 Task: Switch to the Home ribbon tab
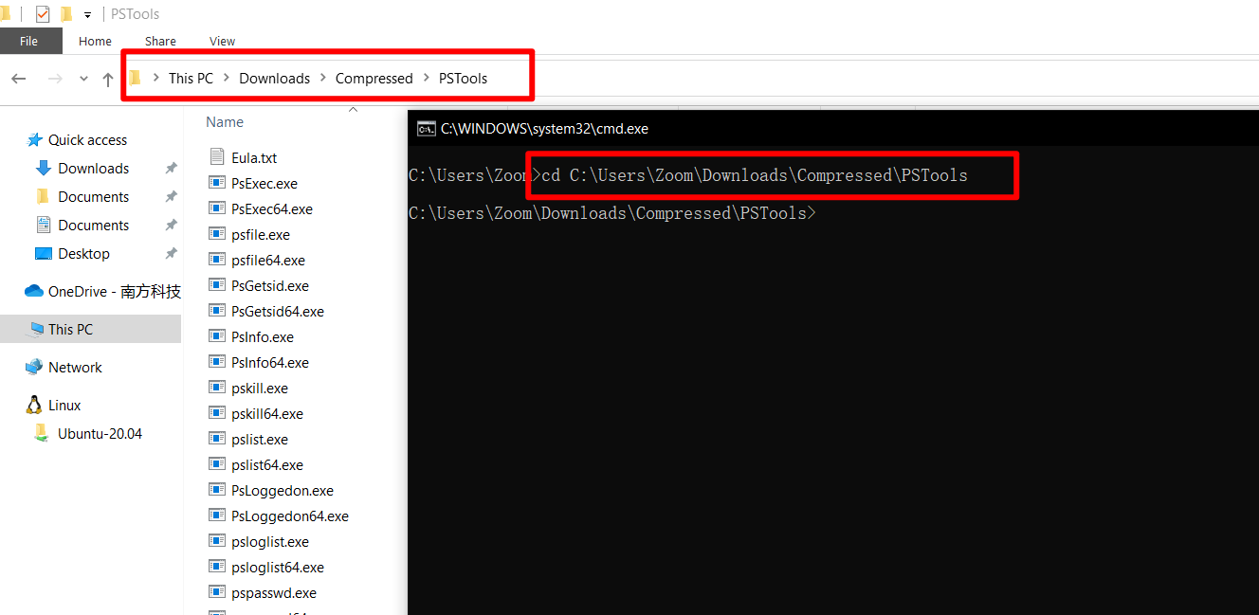95,41
